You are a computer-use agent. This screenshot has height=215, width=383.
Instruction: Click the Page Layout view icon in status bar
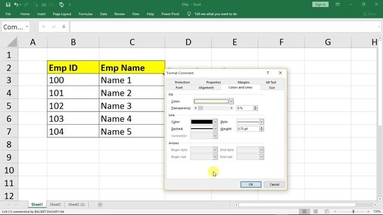[315, 211]
